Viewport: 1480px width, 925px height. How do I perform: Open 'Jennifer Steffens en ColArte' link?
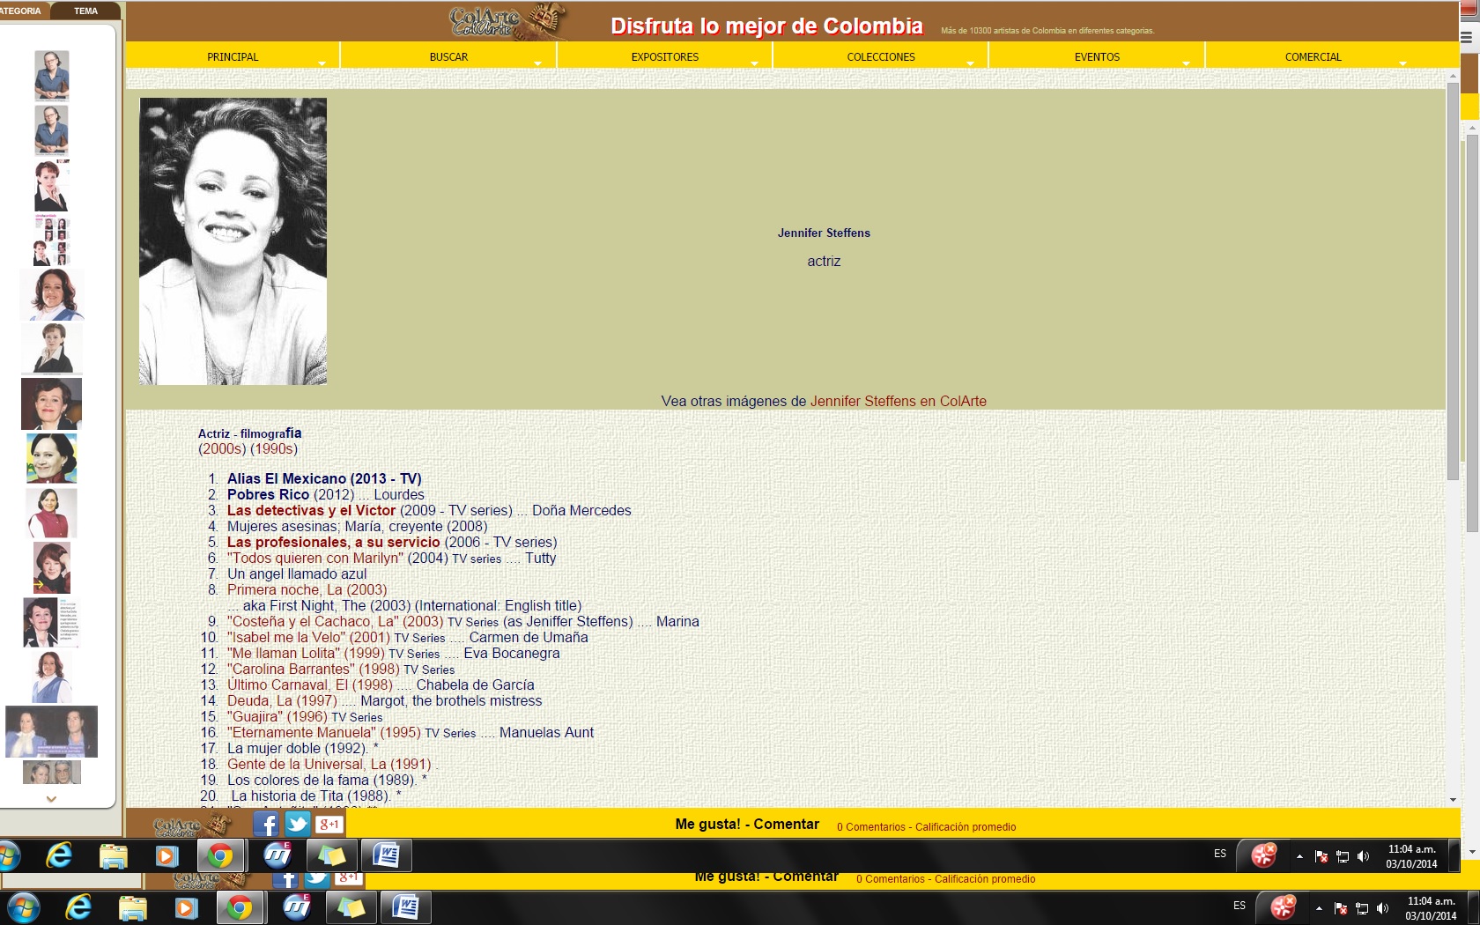(x=898, y=401)
